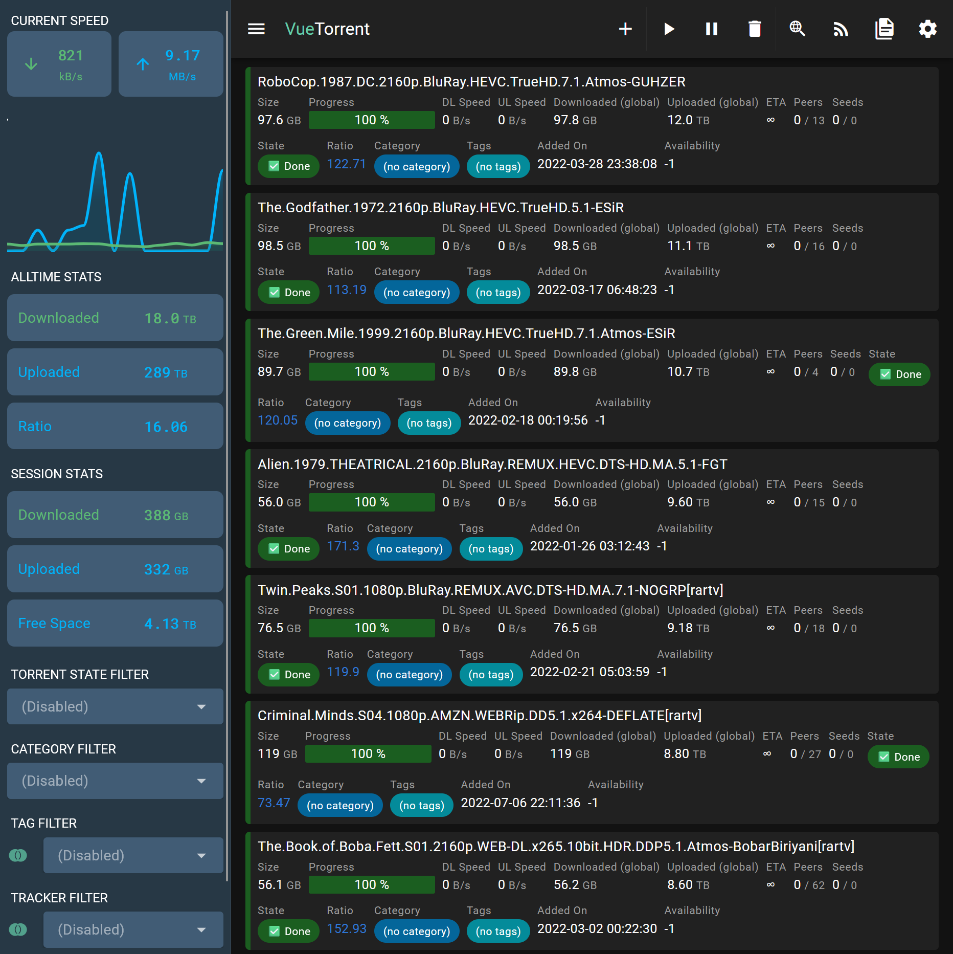Select The.Book.of.Boba.Fett.S01 torrent title
953x954 pixels.
pos(556,847)
